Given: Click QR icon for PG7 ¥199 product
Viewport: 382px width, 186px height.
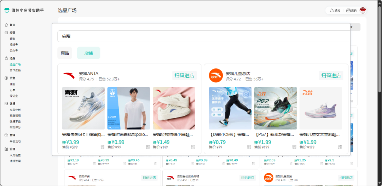Looking at the screenshot, I should pos(295,147).
